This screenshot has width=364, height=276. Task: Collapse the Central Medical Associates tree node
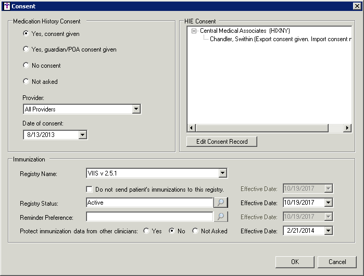[194, 31]
